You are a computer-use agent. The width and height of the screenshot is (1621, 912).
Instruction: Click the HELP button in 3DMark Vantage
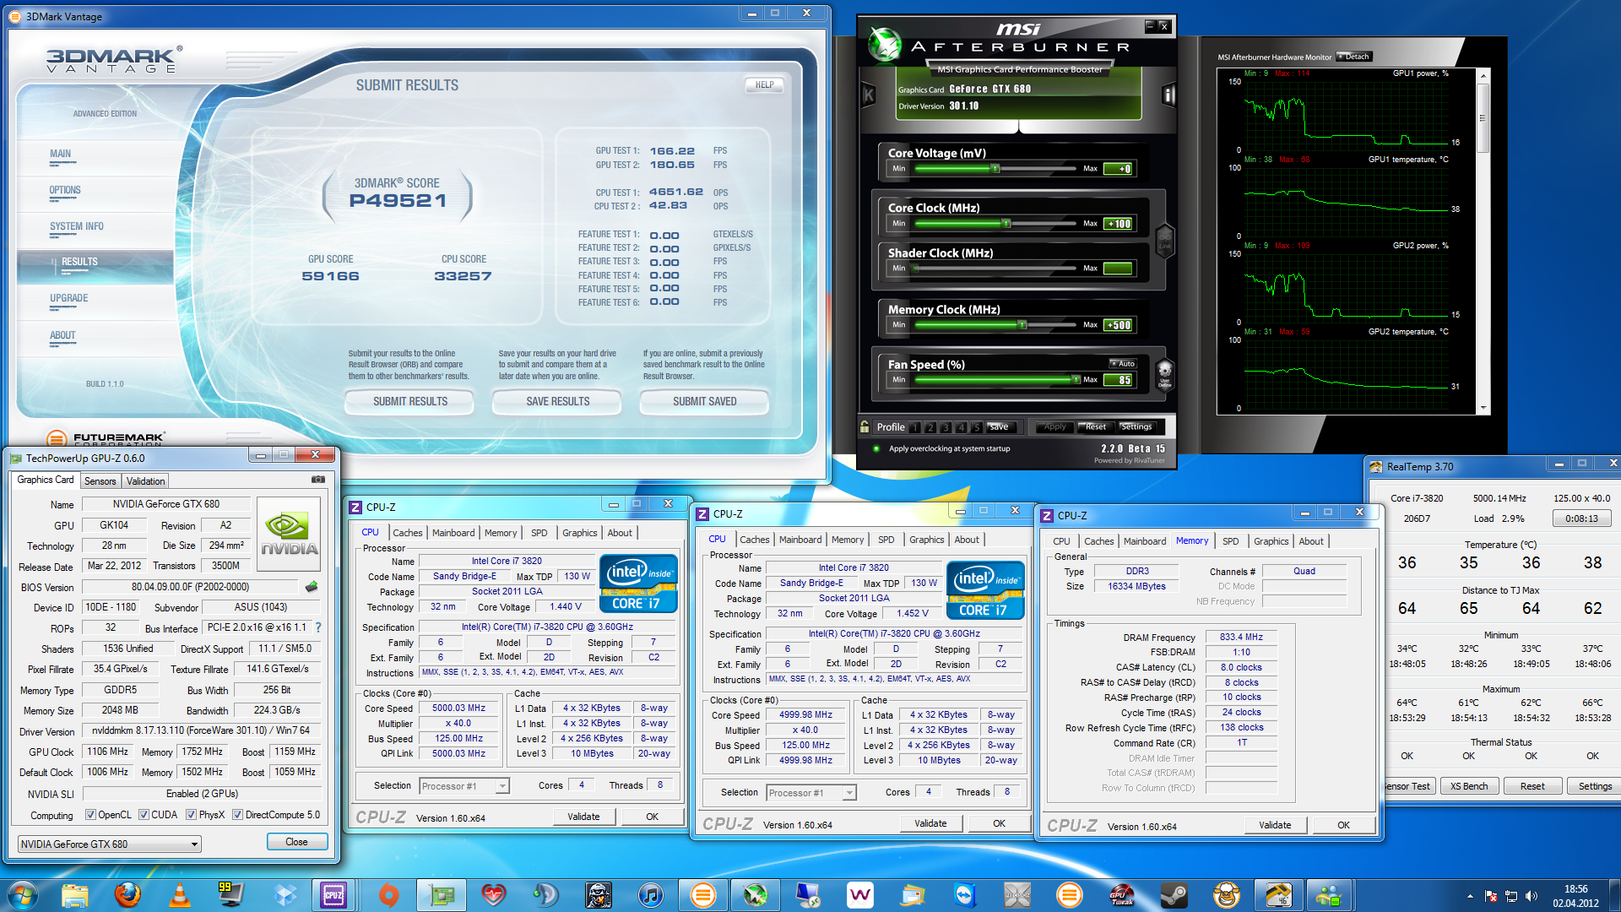click(x=764, y=84)
